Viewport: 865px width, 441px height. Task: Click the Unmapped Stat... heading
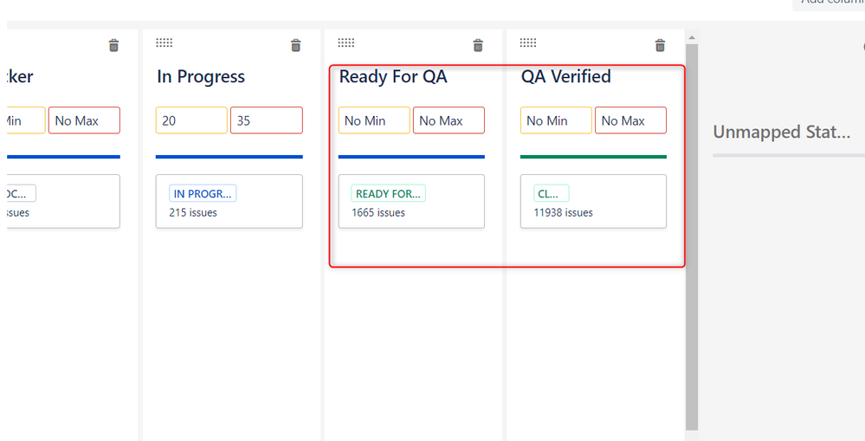781,132
